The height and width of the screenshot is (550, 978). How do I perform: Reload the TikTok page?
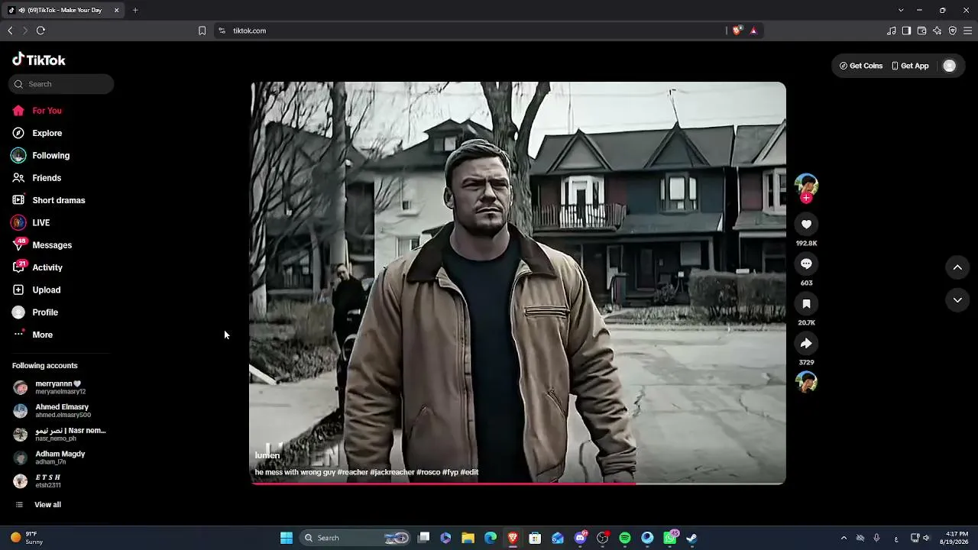tap(40, 31)
